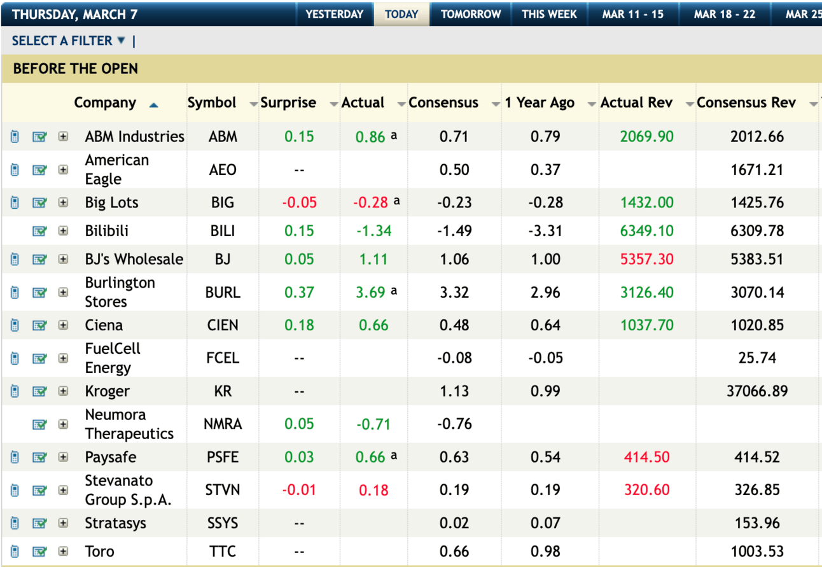
Task: Expand the American Eagle row details
Action: coord(63,170)
